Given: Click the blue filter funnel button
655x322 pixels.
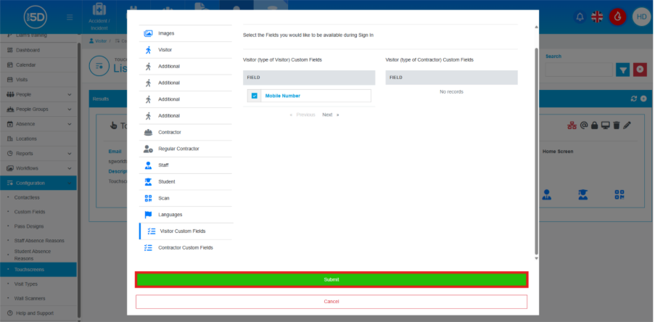Looking at the screenshot, I should (x=623, y=70).
